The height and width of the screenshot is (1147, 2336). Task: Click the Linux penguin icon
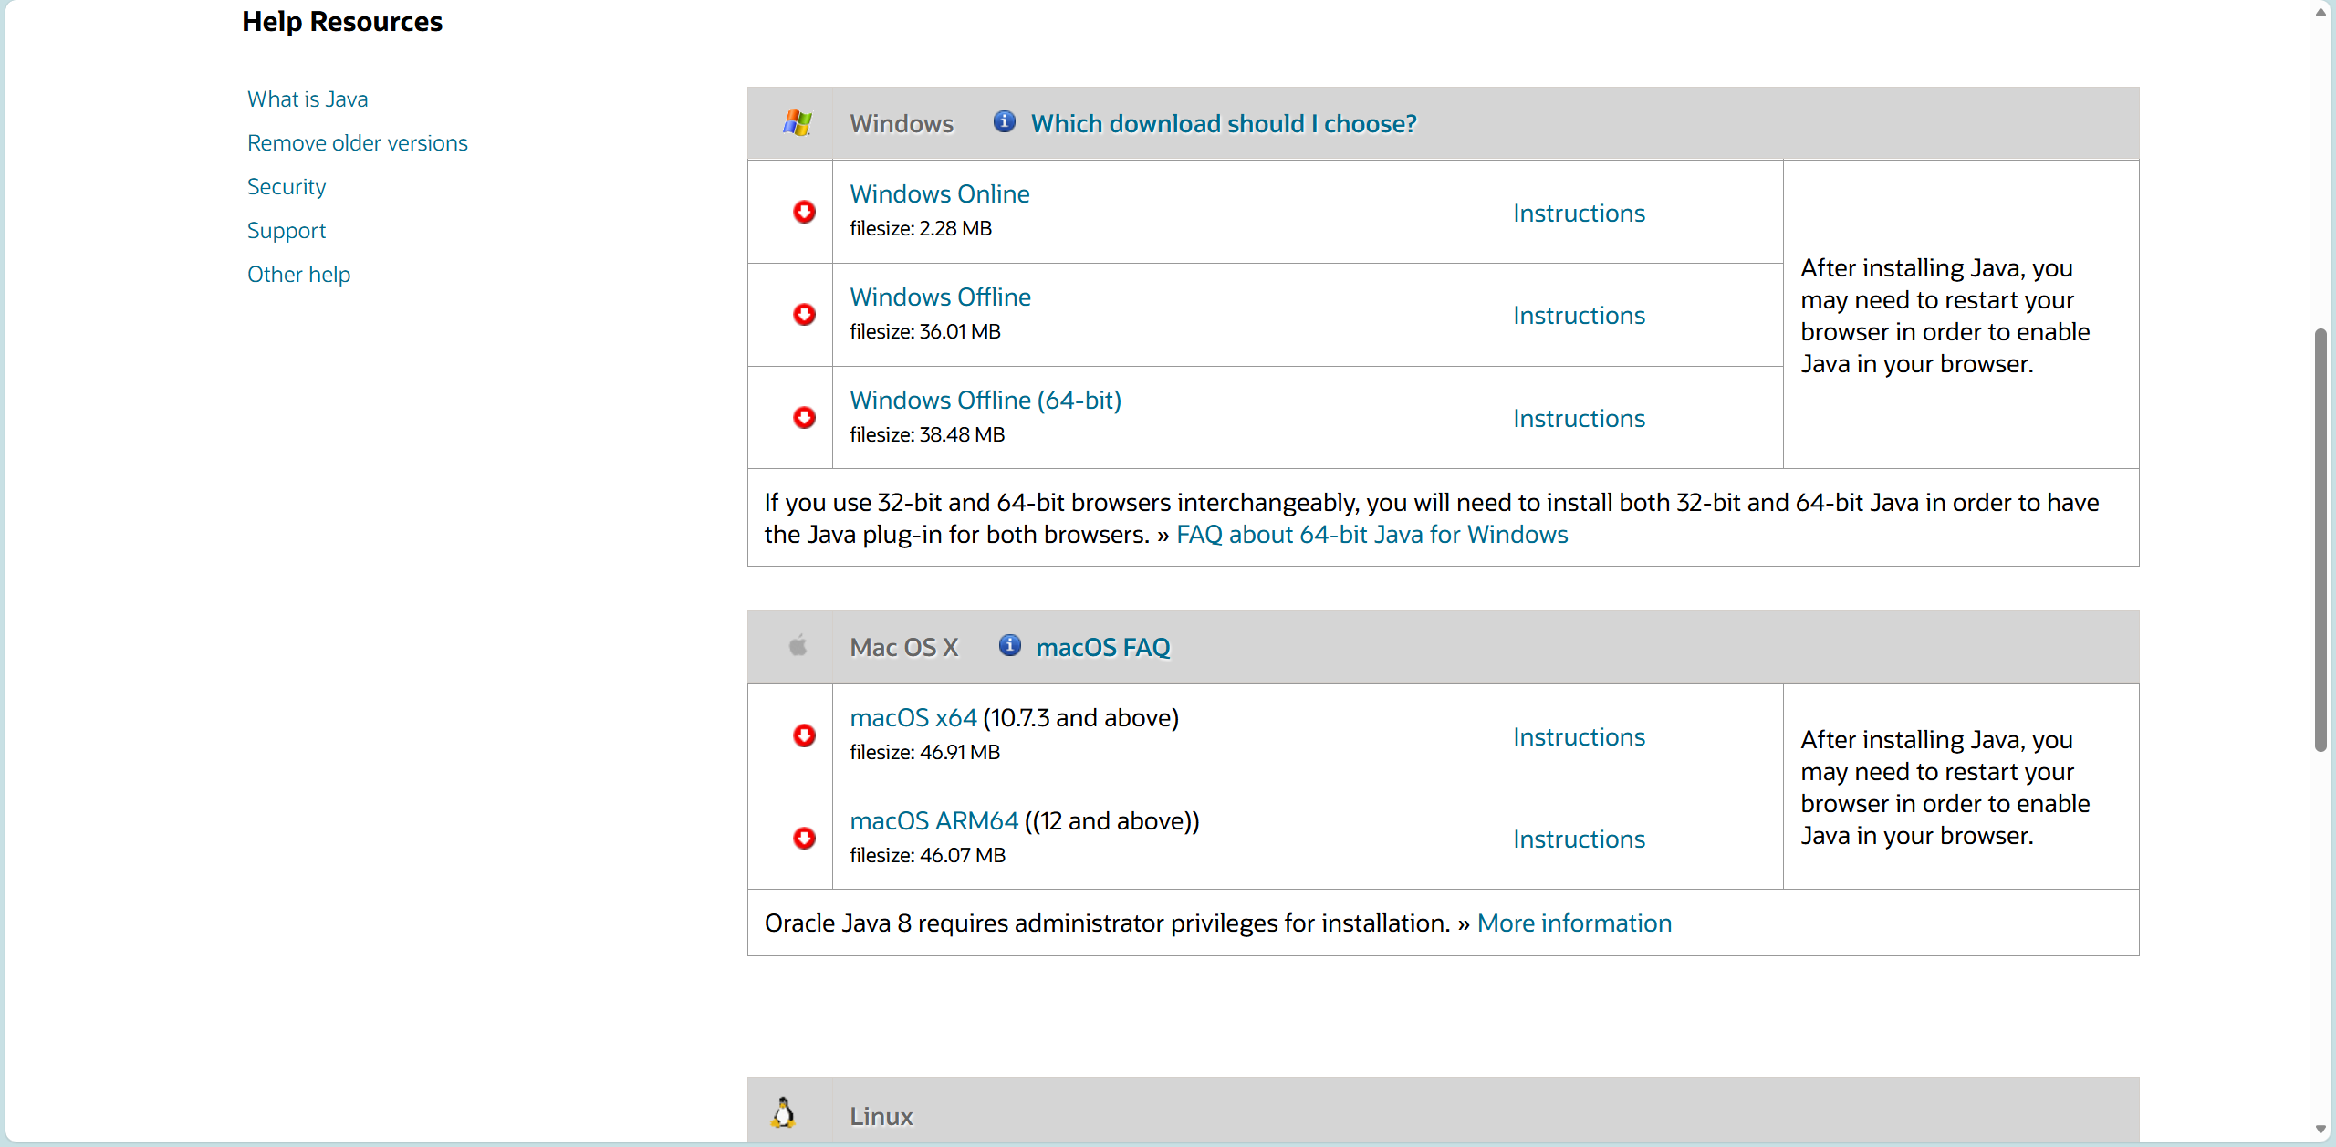coord(783,1113)
